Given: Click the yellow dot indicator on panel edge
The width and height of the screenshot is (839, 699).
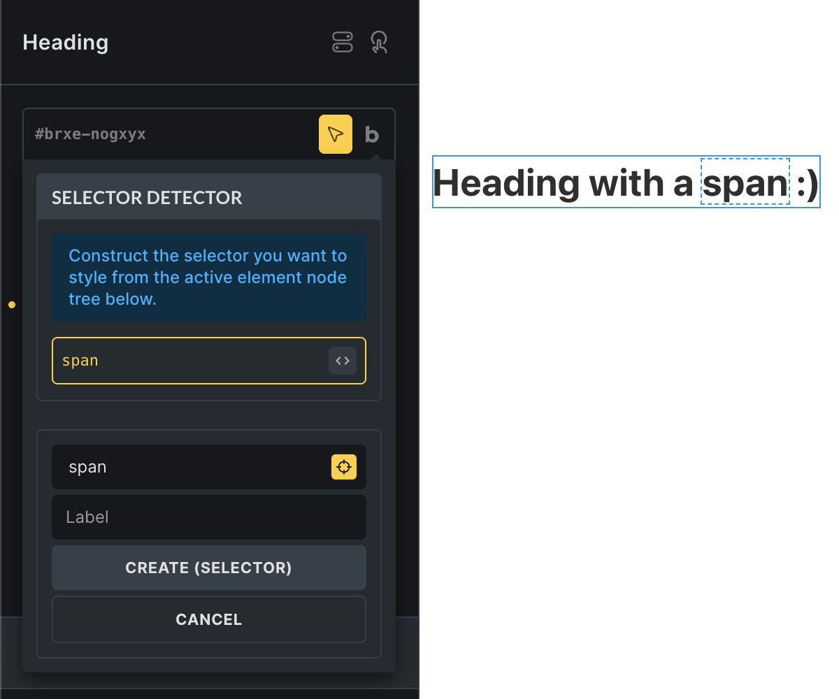Looking at the screenshot, I should point(12,305).
